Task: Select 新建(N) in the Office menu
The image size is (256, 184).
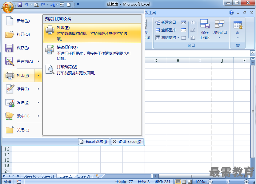Action: click(22, 21)
